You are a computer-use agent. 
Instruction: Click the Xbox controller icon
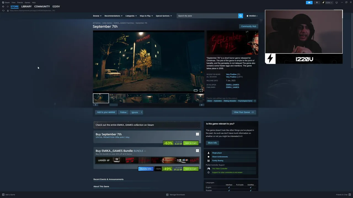(208, 169)
